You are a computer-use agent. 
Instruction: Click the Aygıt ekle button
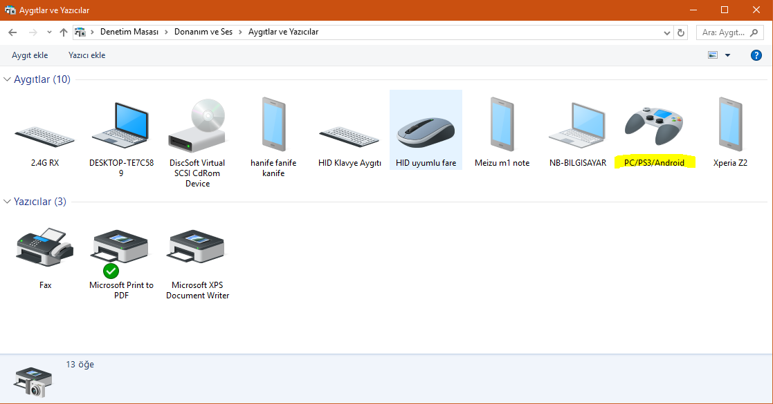(30, 55)
